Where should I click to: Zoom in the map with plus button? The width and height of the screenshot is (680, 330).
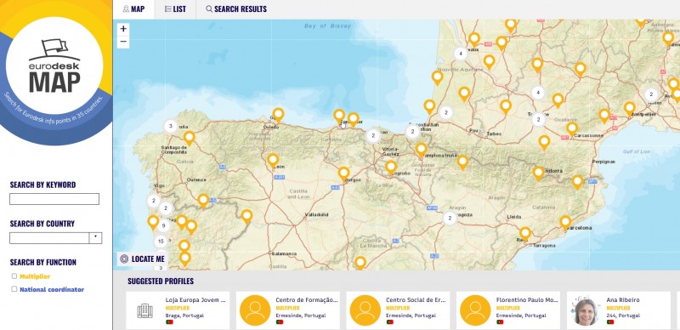(123, 29)
